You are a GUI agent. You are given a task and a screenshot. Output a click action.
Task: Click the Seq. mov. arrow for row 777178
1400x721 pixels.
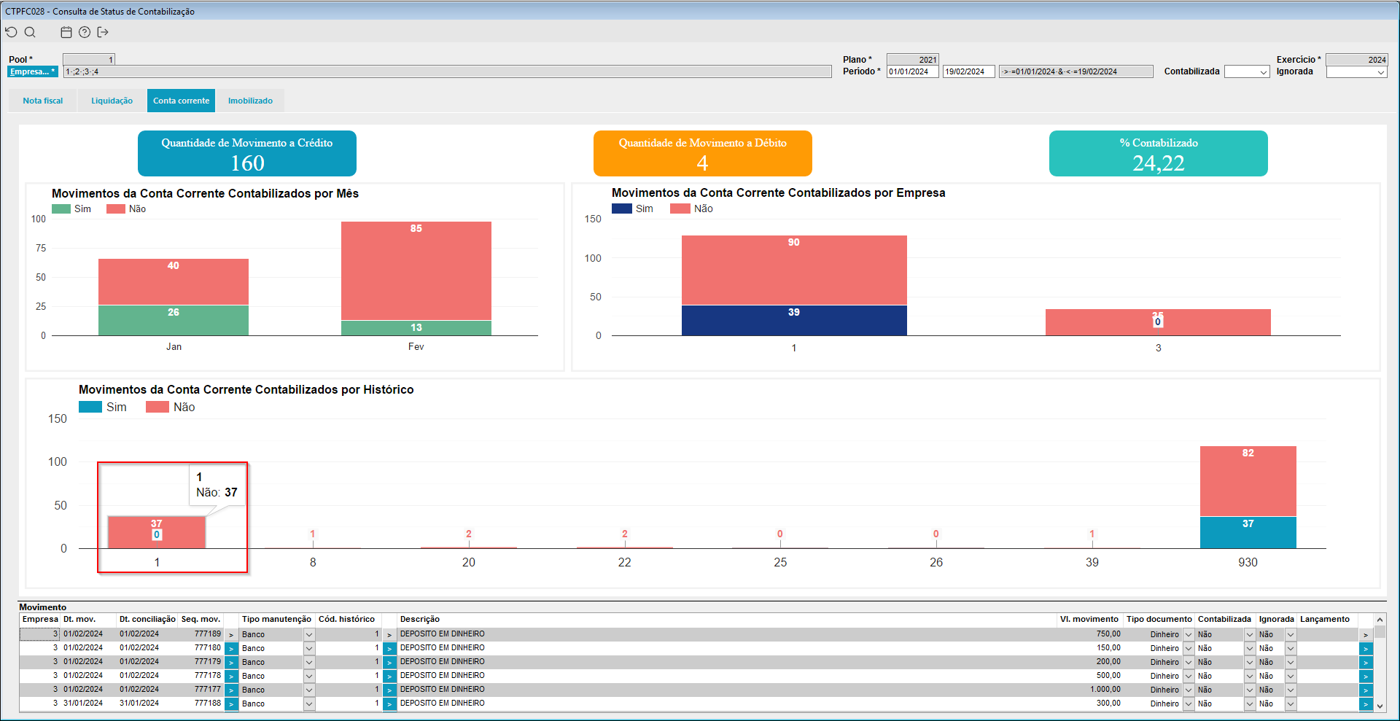coord(231,677)
